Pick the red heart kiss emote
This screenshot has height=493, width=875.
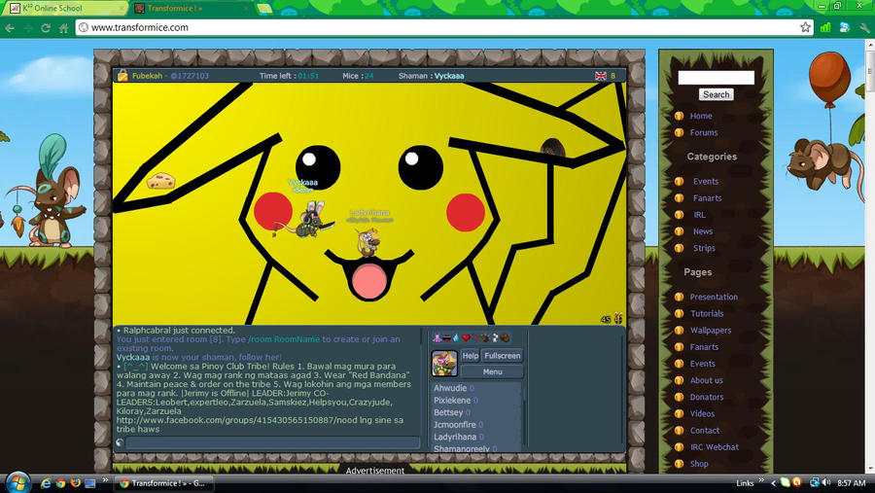pyautogui.click(x=466, y=337)
